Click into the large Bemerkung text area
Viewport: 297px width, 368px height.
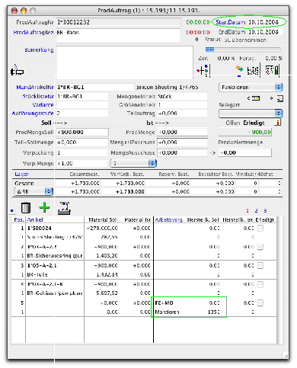coord(125,62)
